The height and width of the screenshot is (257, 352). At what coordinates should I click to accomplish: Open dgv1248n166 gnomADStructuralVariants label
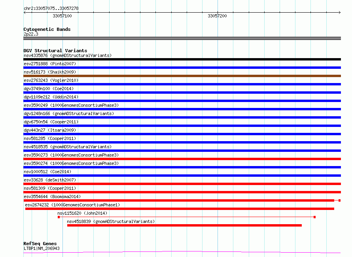coord(69,113)
